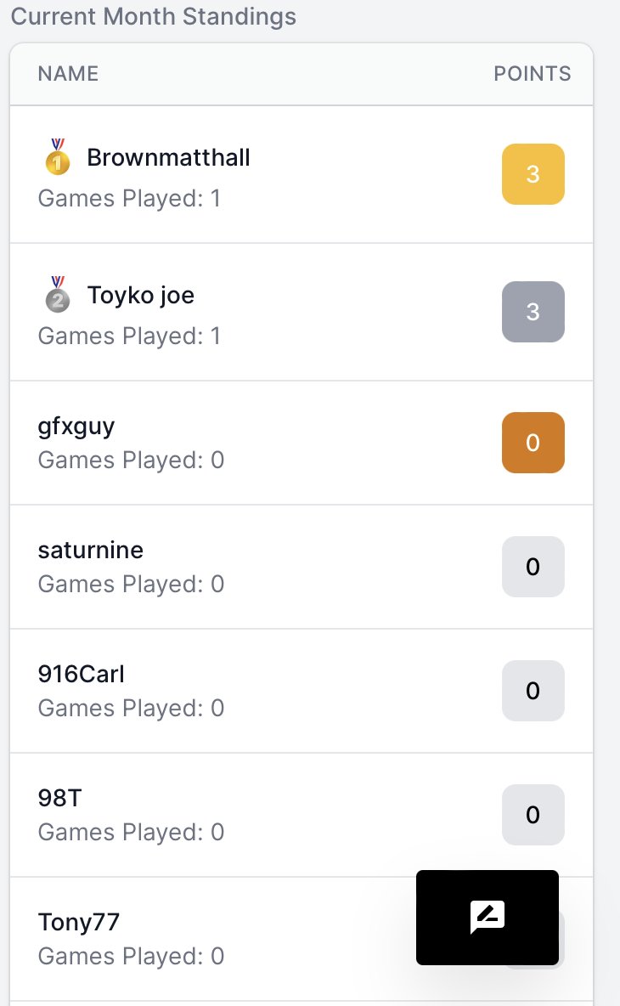Click 98T's gray 0 points badge

[x=533, y=815]
